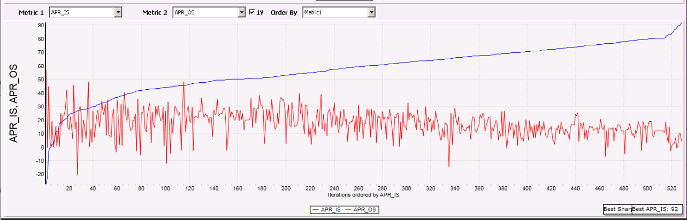Click the Best Sharpe box

[617, 209]
